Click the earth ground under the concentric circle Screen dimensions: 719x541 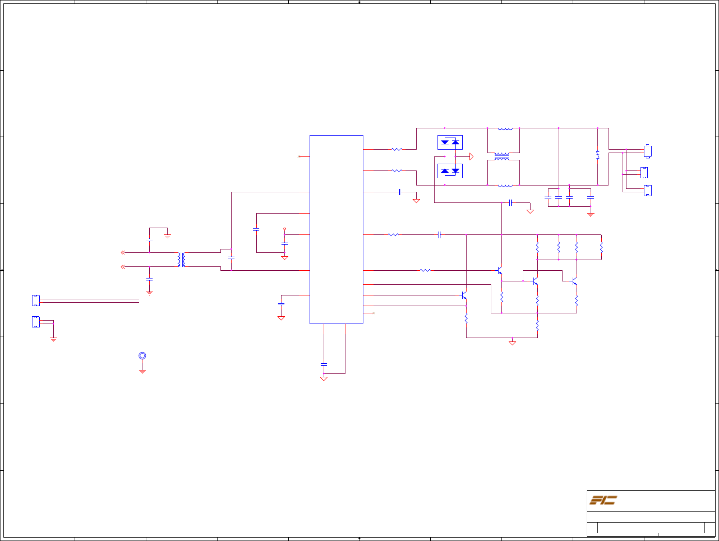[x=142, y=371]
